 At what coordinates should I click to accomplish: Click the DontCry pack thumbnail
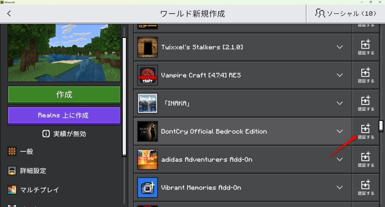(147, 131)
